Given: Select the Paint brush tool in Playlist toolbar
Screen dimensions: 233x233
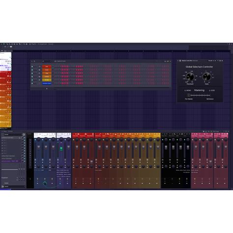Looking at the screenshot, I should pyautogui.click(x=10, y=44).
